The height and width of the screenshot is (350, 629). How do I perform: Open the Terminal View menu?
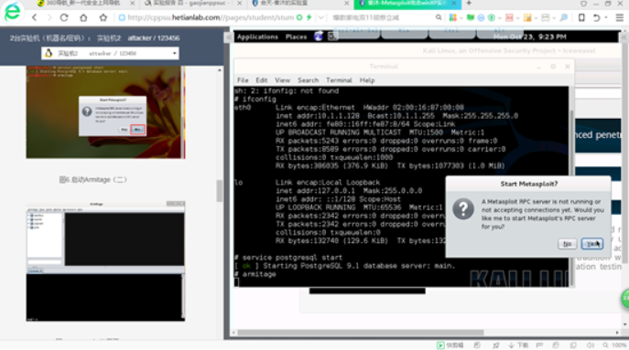[x=282, y=80]
